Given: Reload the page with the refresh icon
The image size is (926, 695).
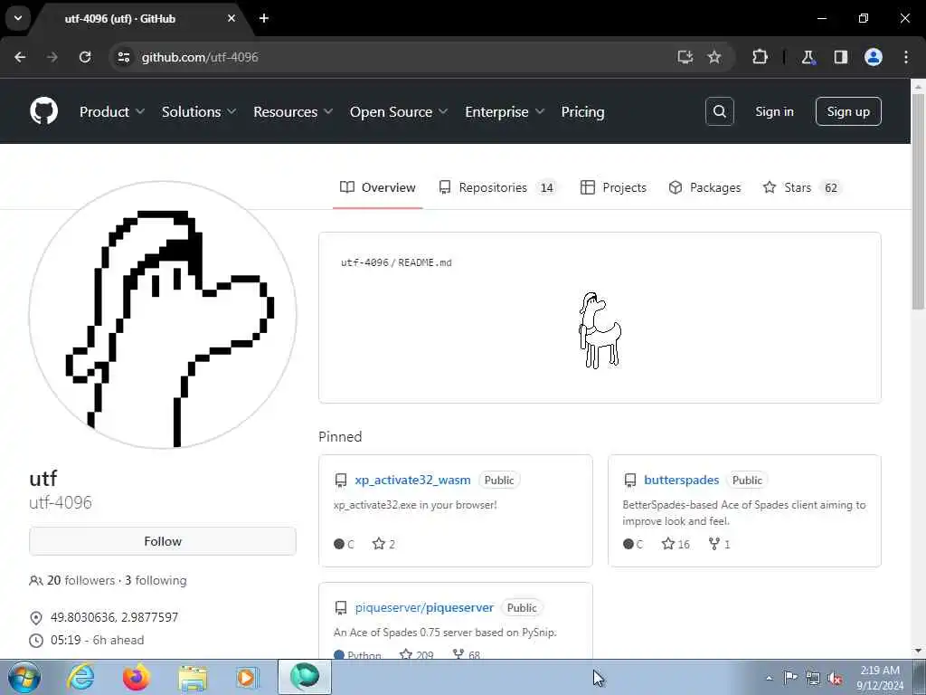Looking at the screenshot, I should click(85, 57).
